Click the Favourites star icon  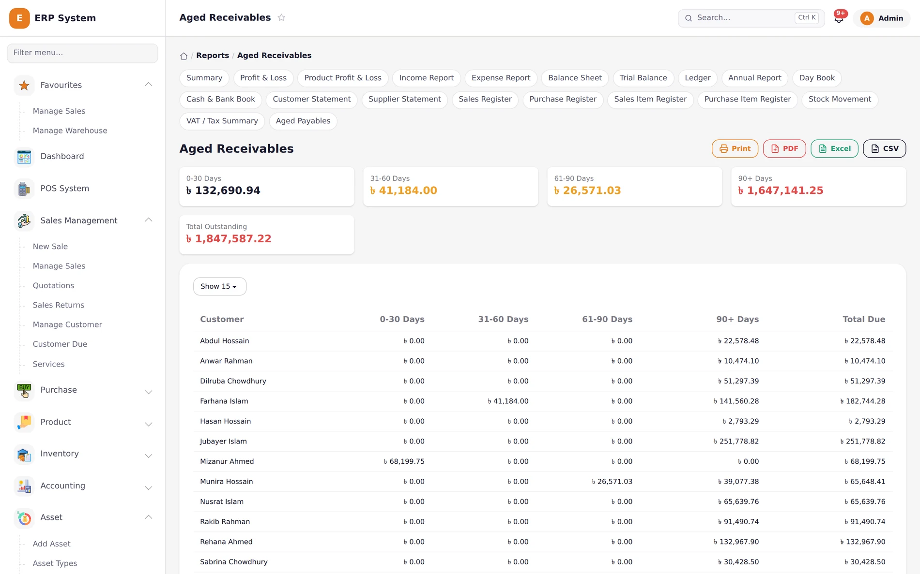click(24, 86)
